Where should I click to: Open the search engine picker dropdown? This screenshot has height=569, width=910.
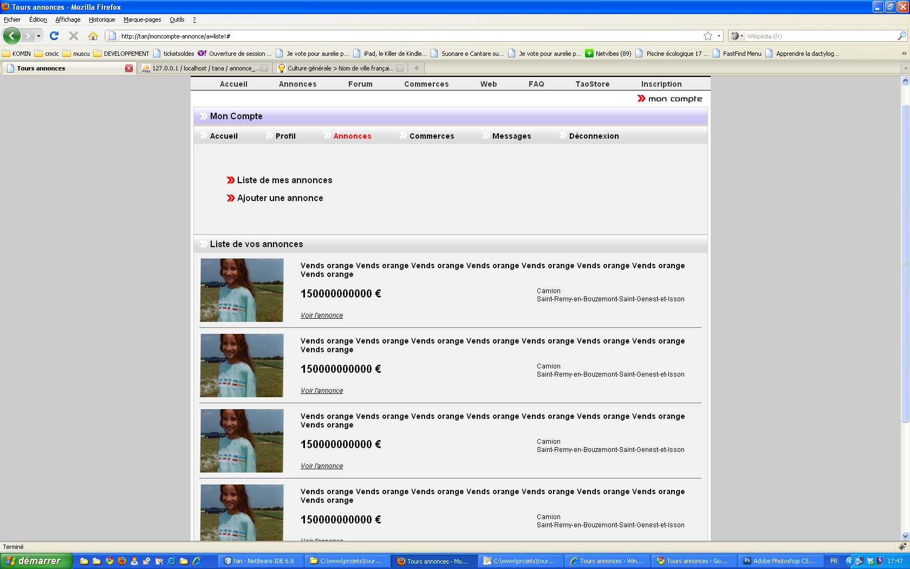[x=737, y=36]
